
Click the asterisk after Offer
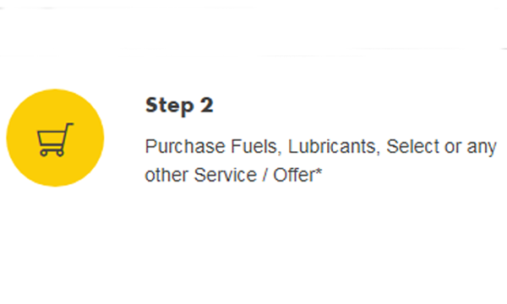tap(319, 171)
